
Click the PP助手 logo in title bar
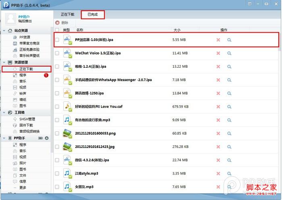(6, 5)
